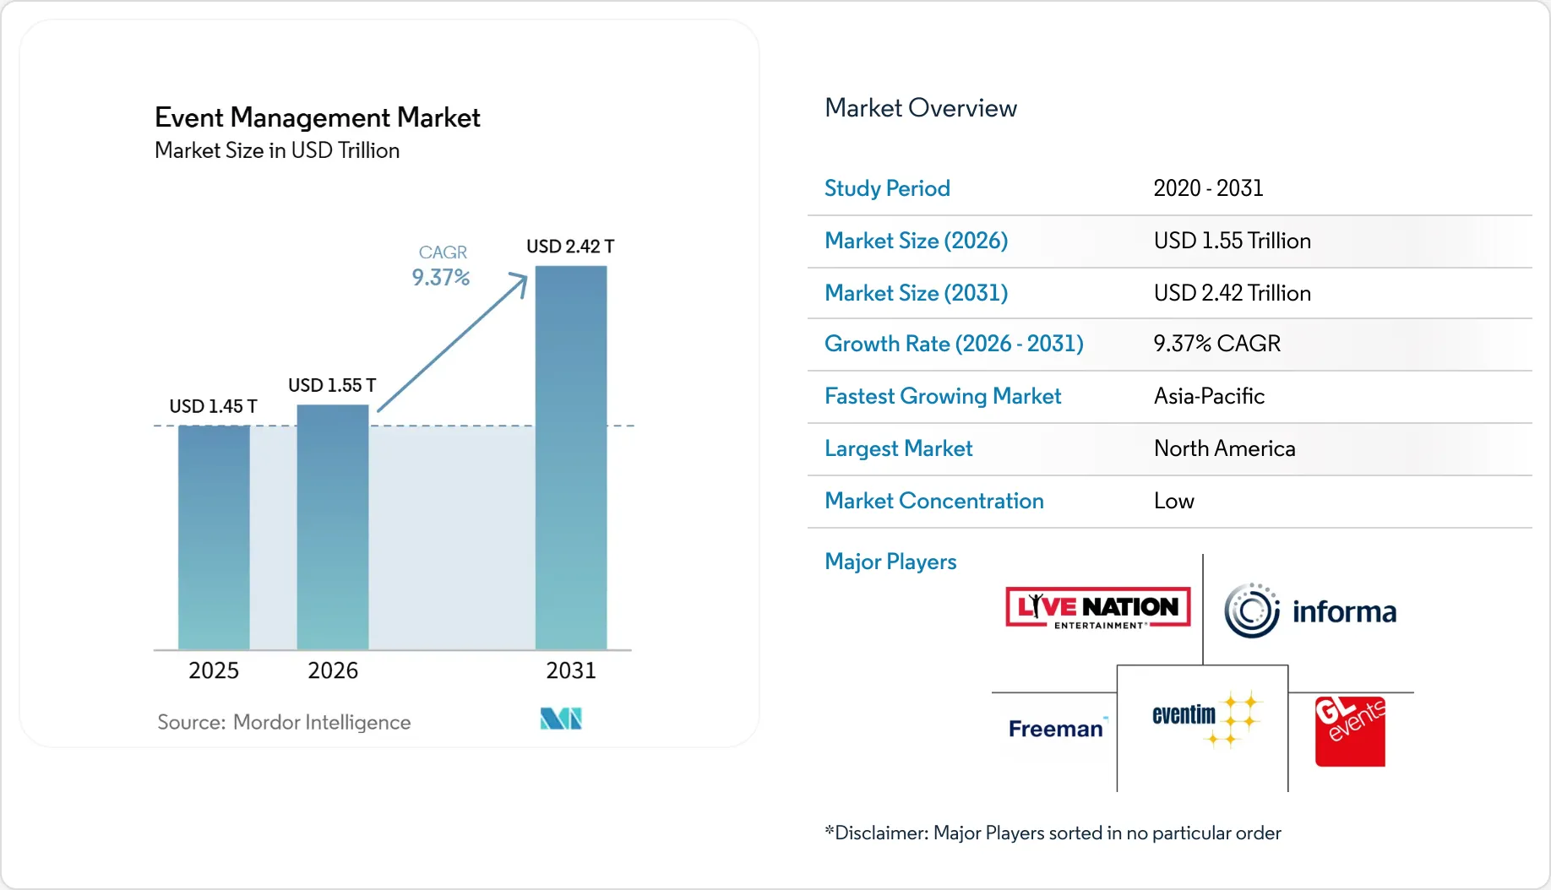
Task: Click the CAGR '9.37%' value in chart
Action: click(441, 277)
